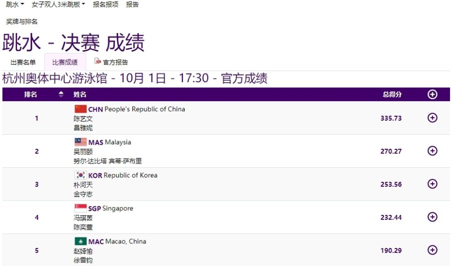Click the China flag icon
Screen dimensions: 451x266
click(x=81, y=109)
